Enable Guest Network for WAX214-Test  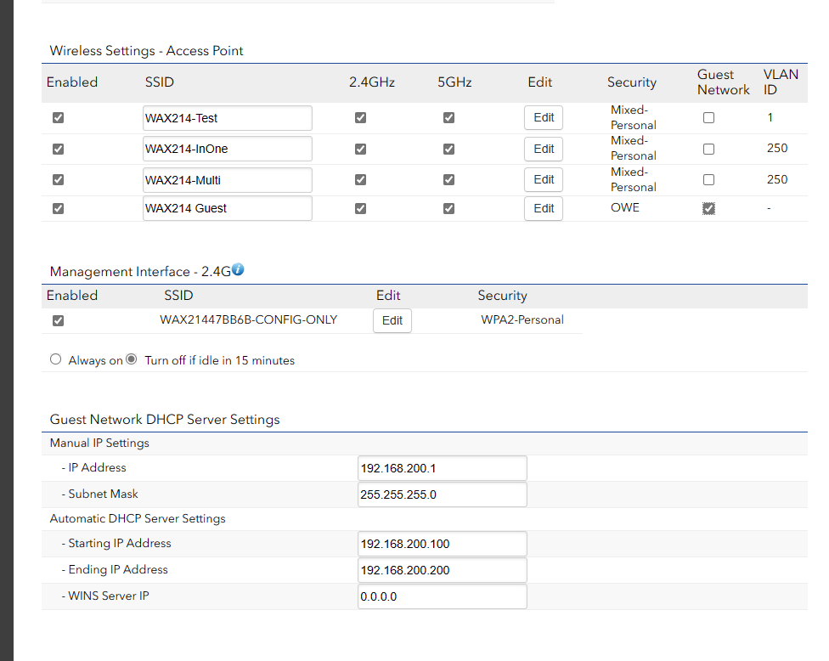click(x=708, y=118)
